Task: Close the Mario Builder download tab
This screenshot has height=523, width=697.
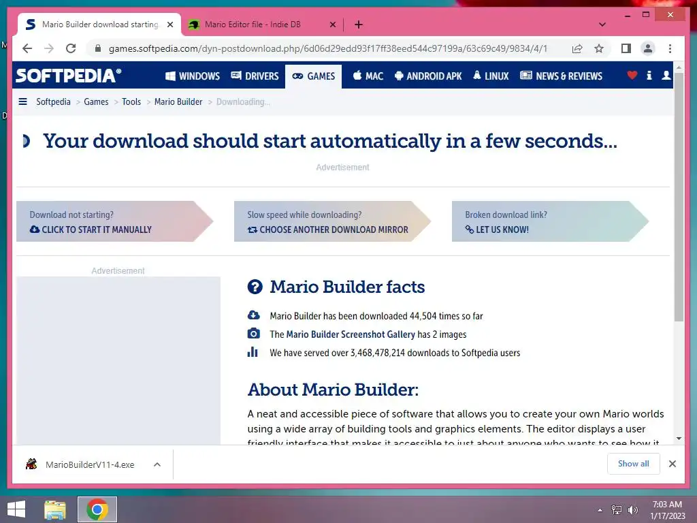Action: [169, 25]
